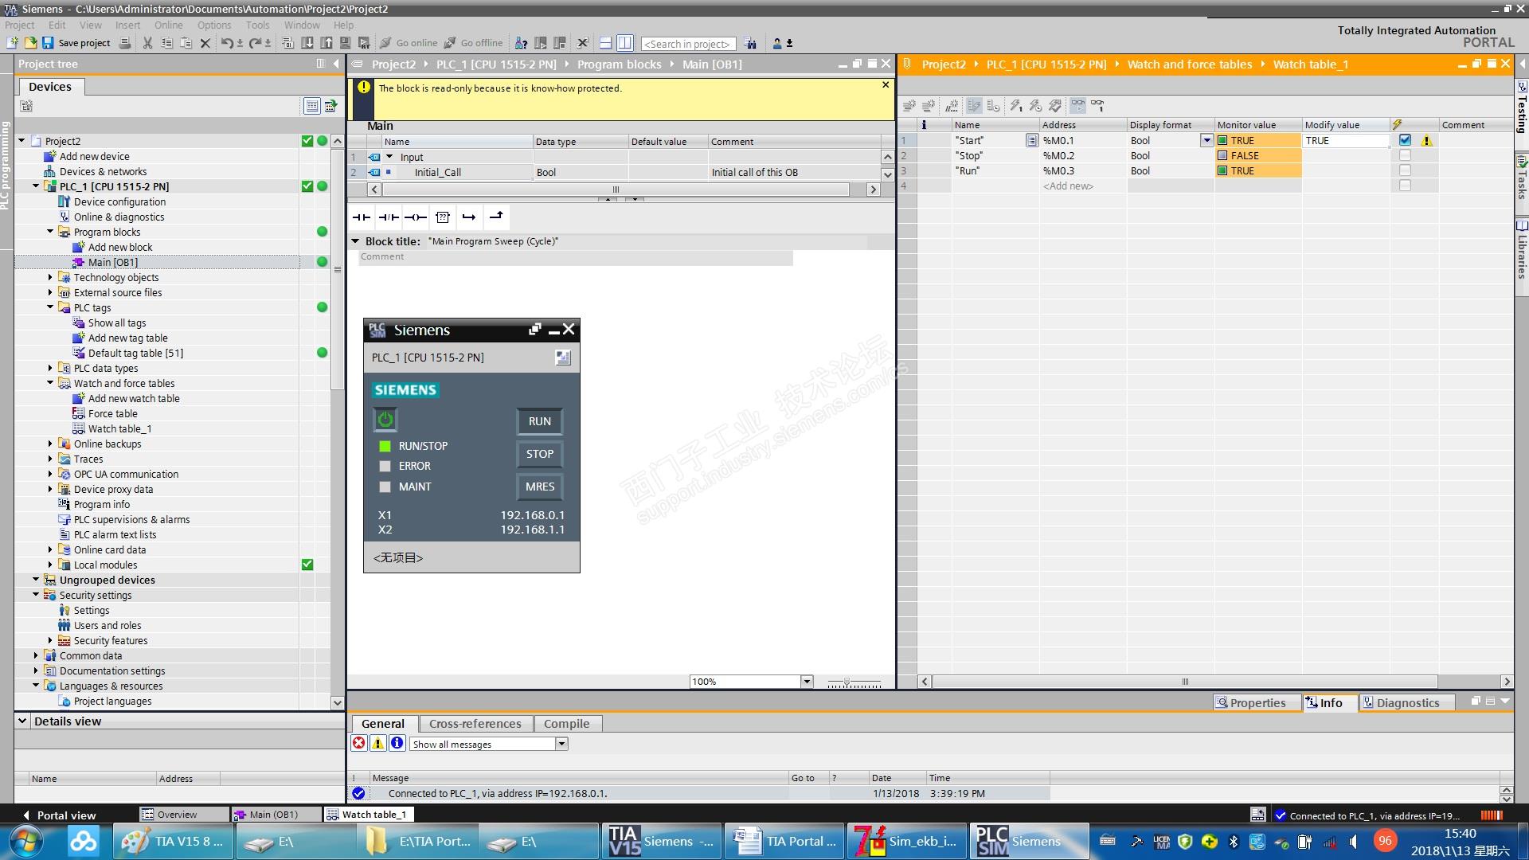Expand the Technology objects tree node
The height and width of the screenshot is (860, 1529).
(x=50, y=277)
